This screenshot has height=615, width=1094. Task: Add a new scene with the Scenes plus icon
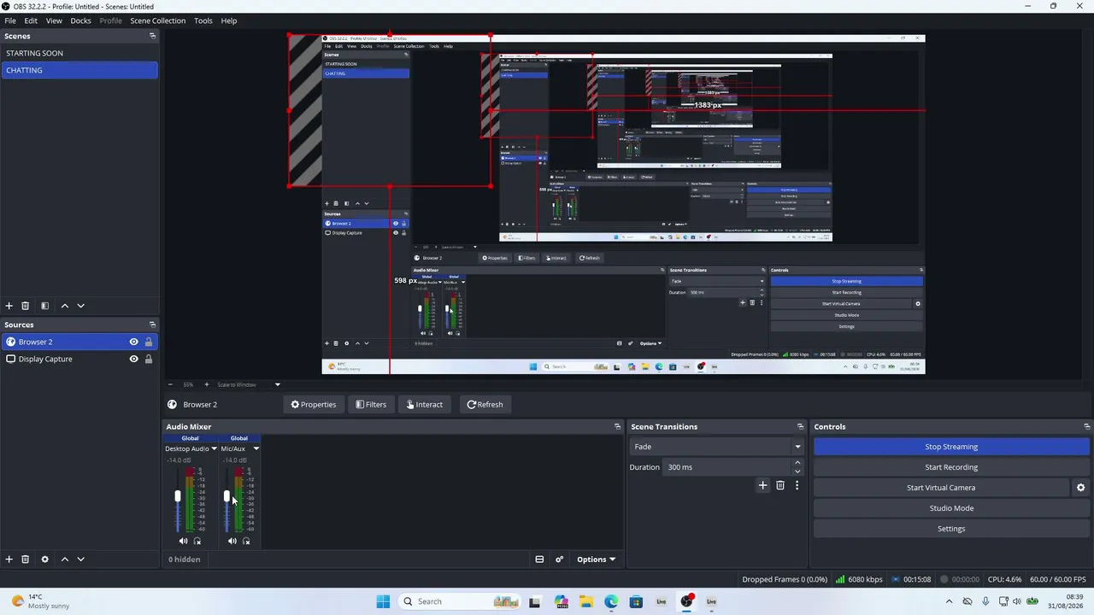click(9, 306)
